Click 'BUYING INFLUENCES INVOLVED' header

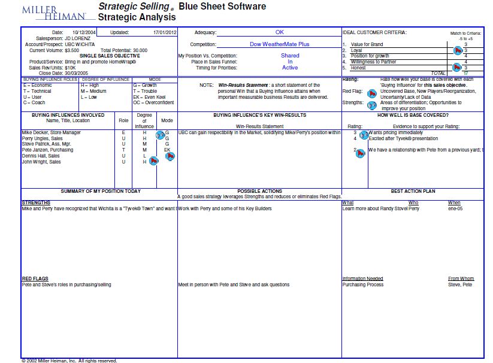pos(68,116)
